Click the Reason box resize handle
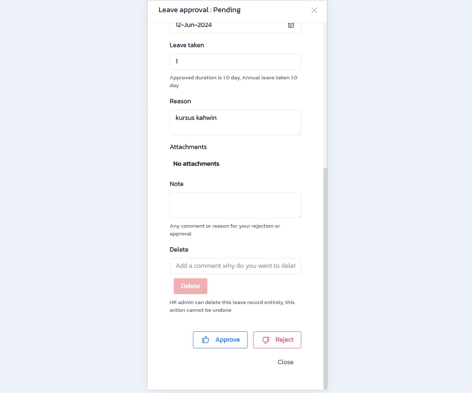472x393 pixels. (x=299, y=133)
